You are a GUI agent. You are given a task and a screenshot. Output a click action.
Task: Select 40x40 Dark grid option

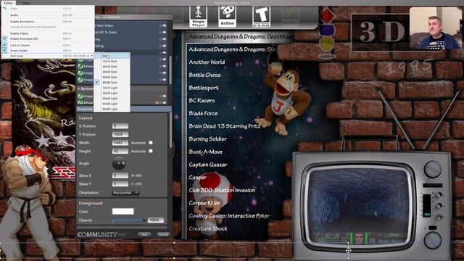pos(112,72)
